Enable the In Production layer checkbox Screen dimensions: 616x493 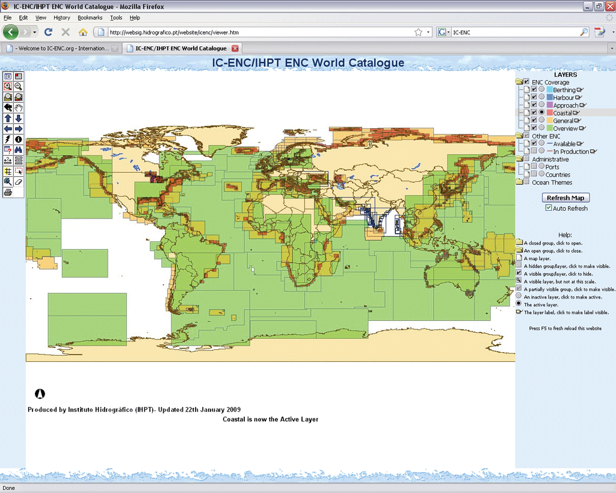[x=534, y=152]
